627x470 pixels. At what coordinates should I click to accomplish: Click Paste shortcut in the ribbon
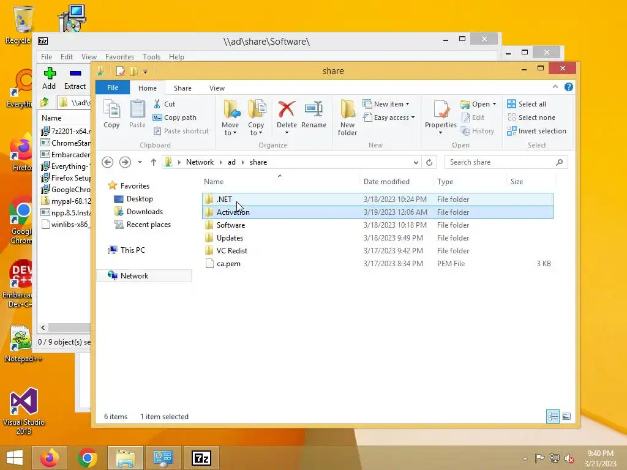click(x=181, y=131)
